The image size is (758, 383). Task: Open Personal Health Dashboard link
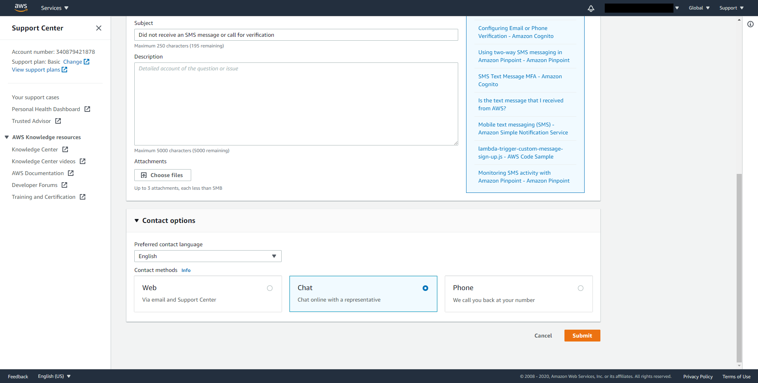pyautogui.click(x=46, y=109)
